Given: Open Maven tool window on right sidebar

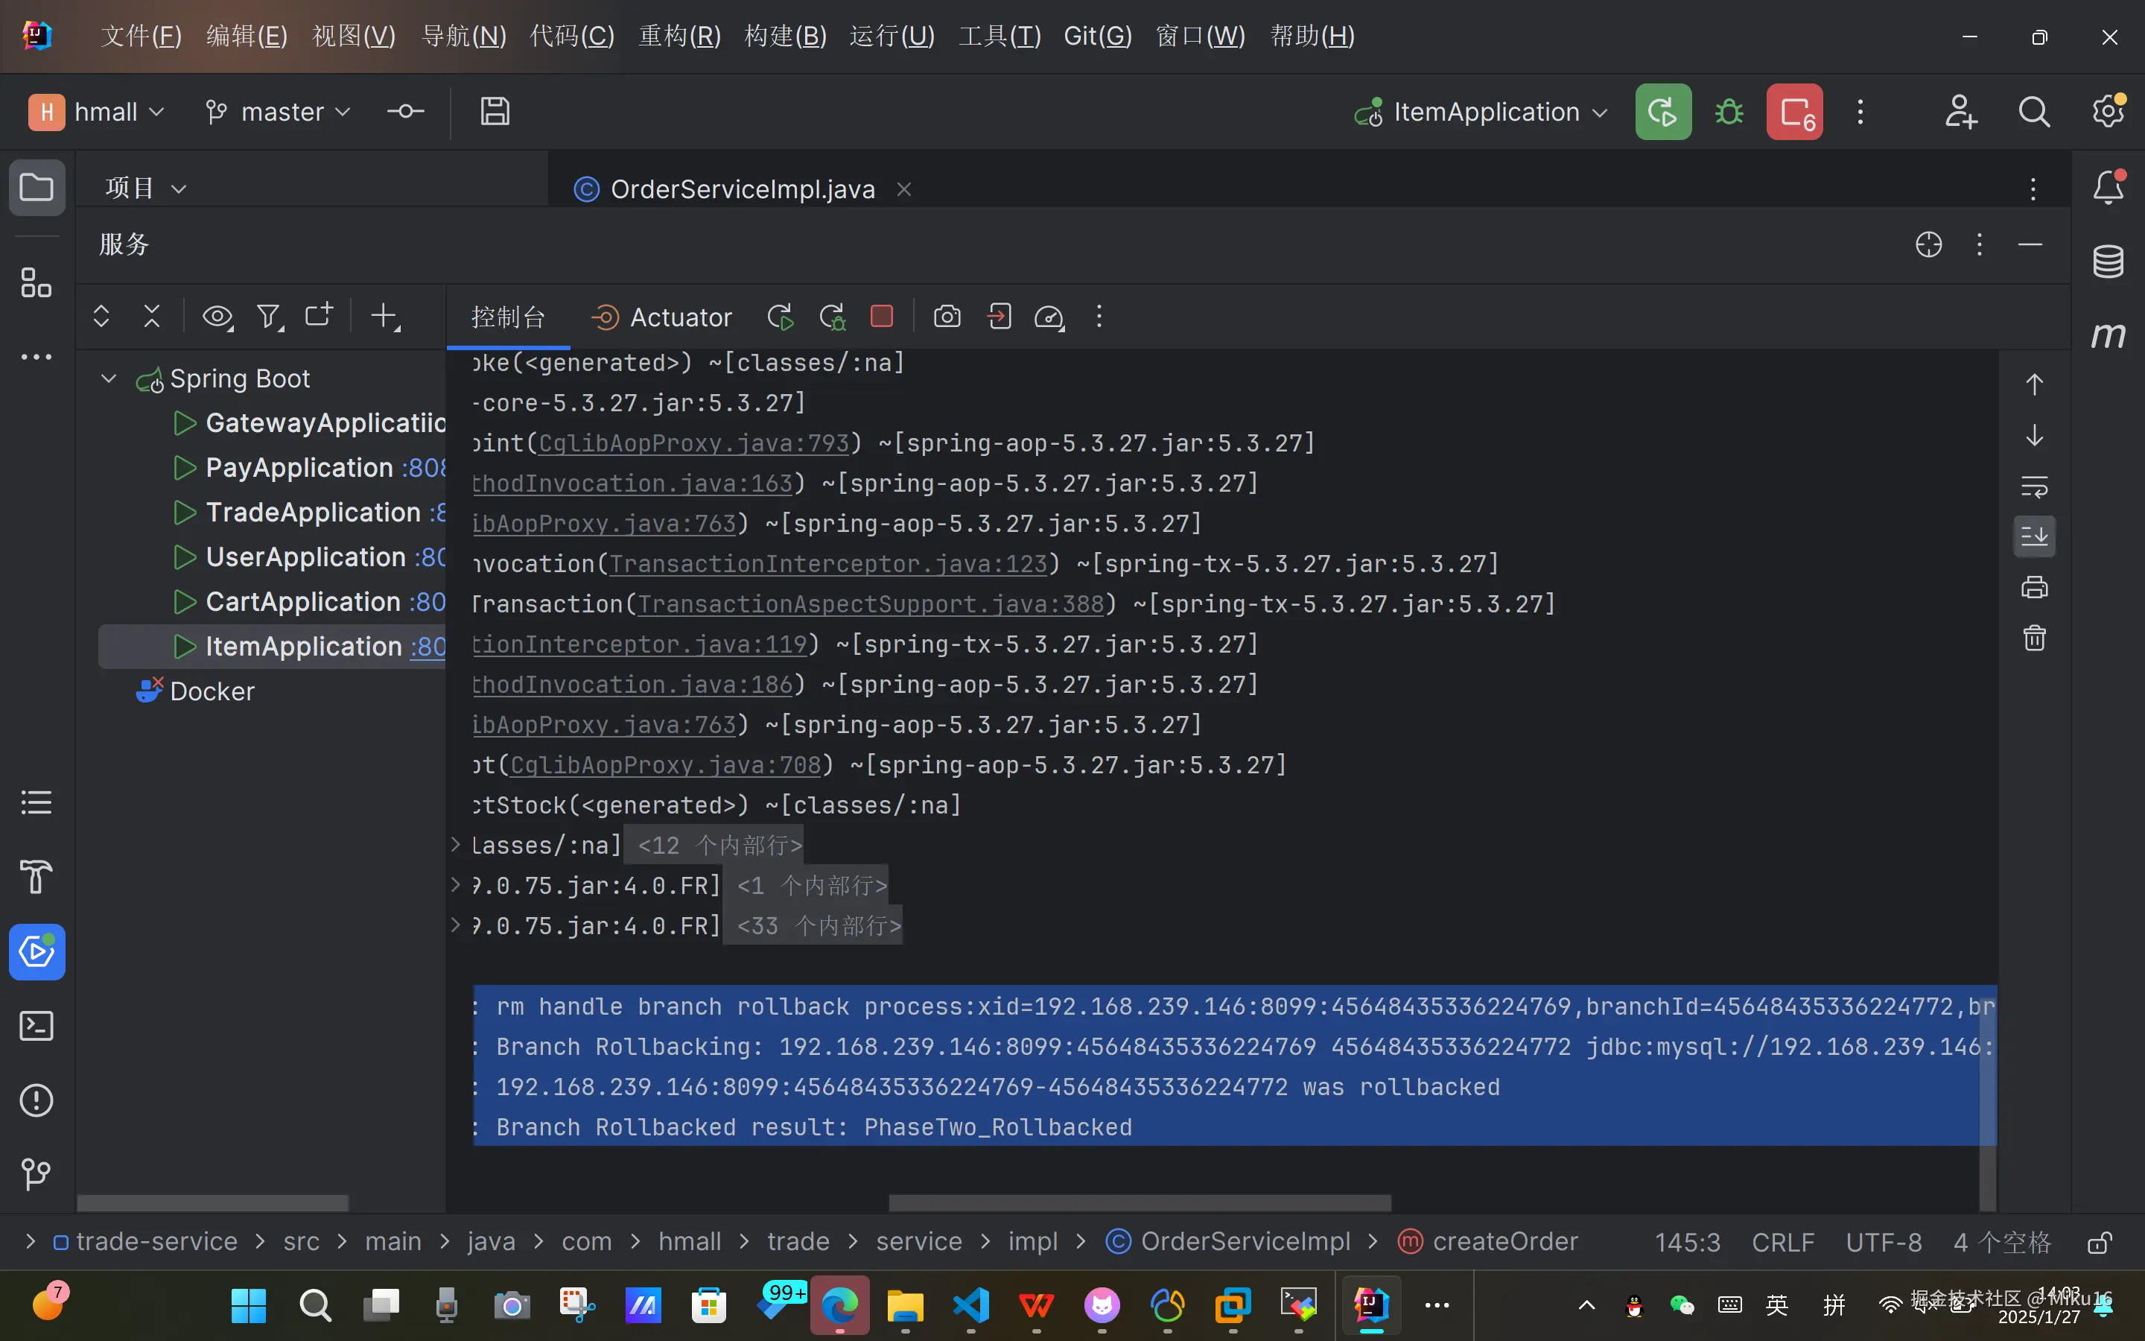Looking at the screenshot, I should pyautogui.click(x=2108, y=335).
